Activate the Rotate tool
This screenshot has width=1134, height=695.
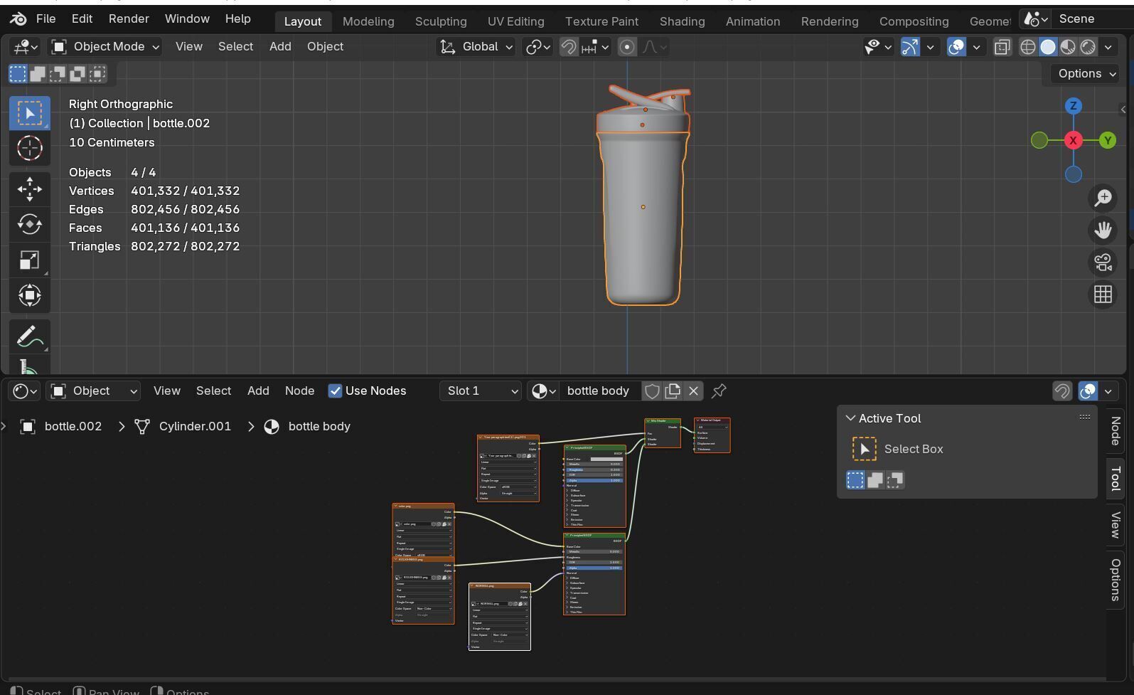coord(30,224)
